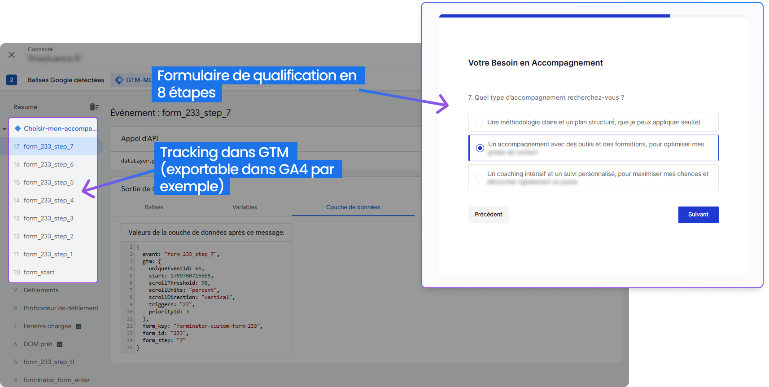Image resolution: width=769 pixels, height=387 pixels.
Task: Choose the 'coaching intensif' radio option
Action: (x=479, y=178)
